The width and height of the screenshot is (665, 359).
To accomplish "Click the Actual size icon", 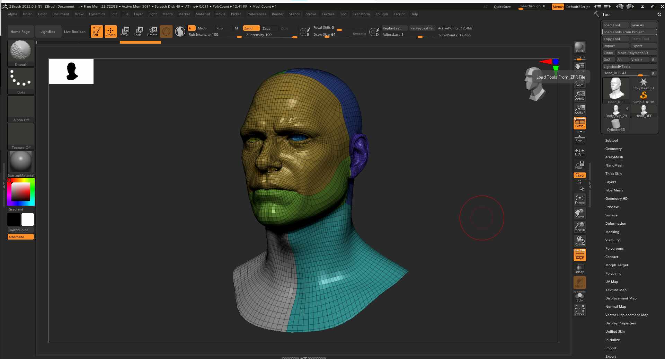I will [x=579, y=96].
